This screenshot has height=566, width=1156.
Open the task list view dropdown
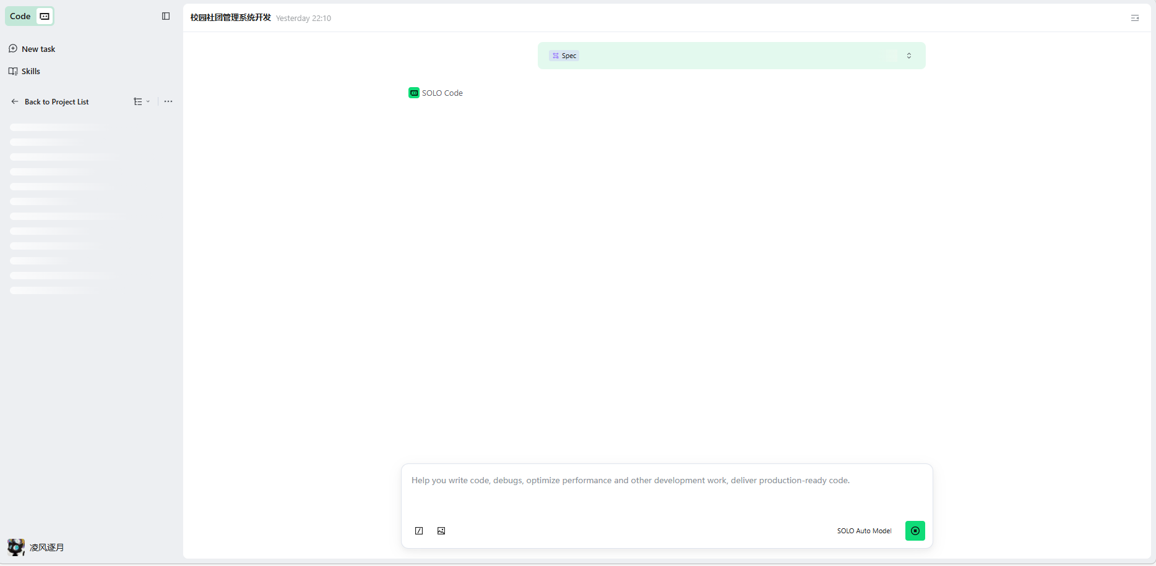click(x=142, y=101)
